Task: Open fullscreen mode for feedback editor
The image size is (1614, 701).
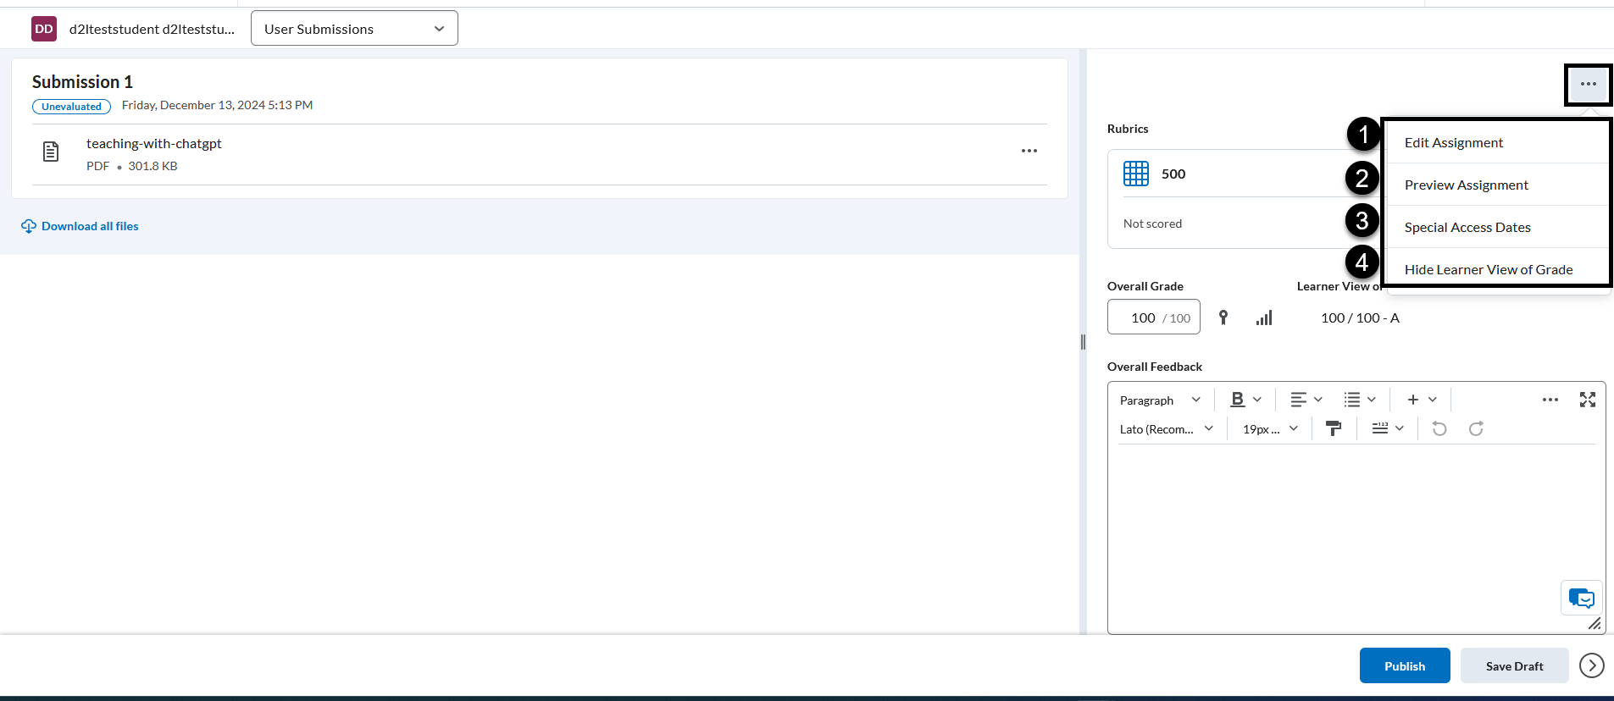Action: click(x=1587, y=400)
